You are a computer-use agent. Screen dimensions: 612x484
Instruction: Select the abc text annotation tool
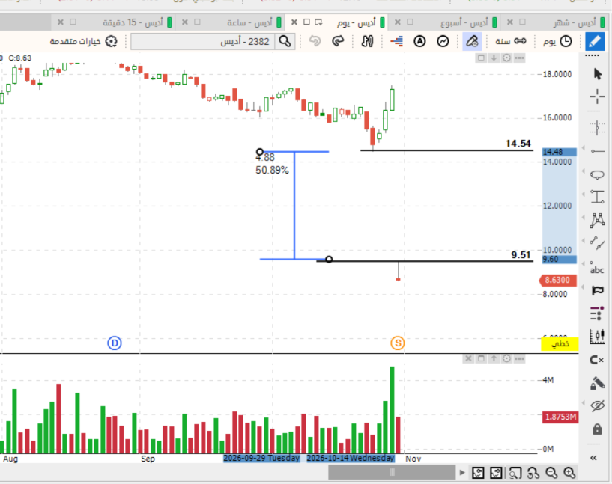(597, 268)
